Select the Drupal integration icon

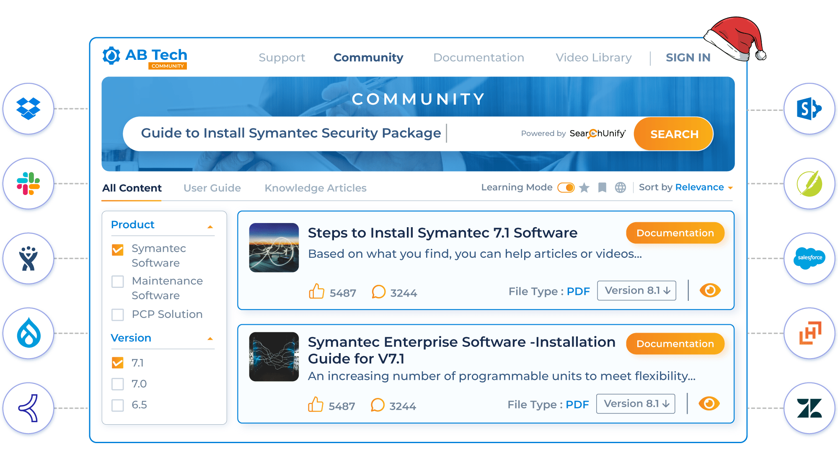(28, 333)
